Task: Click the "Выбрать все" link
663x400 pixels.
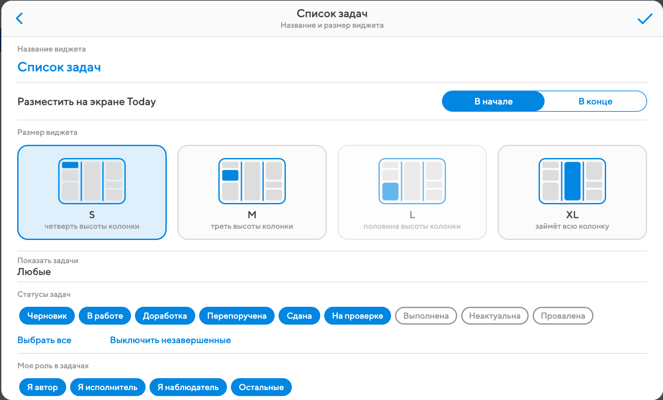Action: point(44,340)
